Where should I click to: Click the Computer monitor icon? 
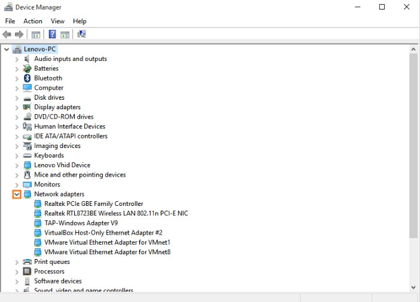pyautogui.click(x=27, y=88)
